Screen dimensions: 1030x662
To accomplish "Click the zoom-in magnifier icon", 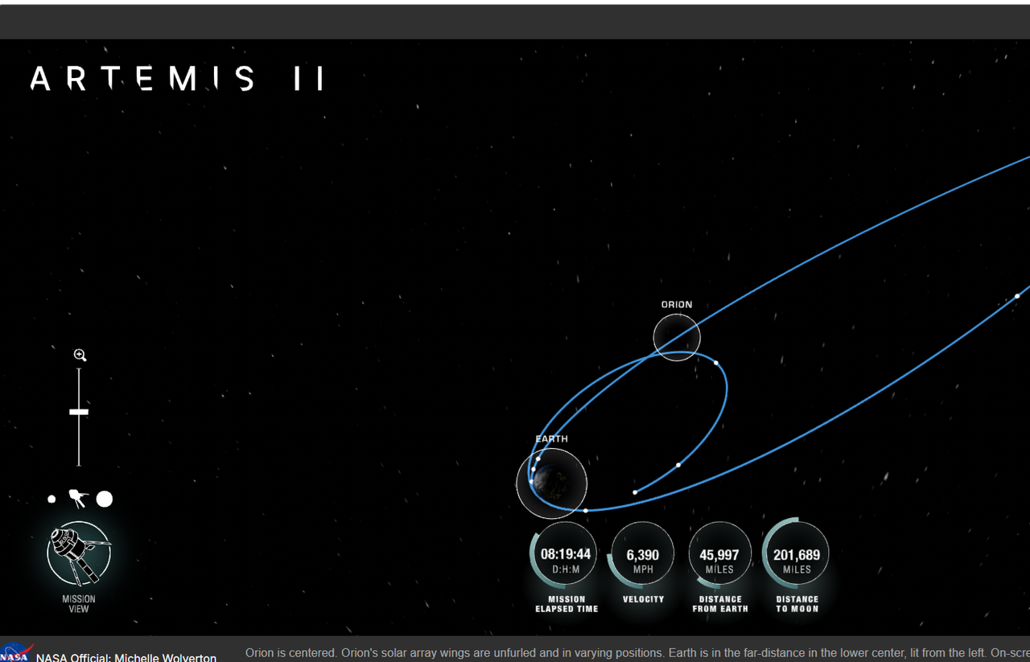I will [x=80, y=355].
